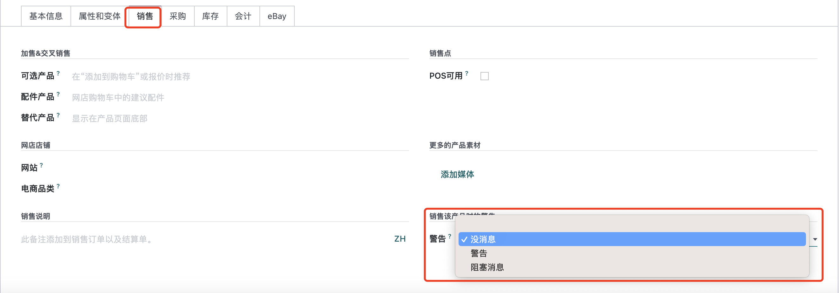Screen dimensions: 839x293
Task: Open help tooltip beside POS可用
Action: [466, 74]
